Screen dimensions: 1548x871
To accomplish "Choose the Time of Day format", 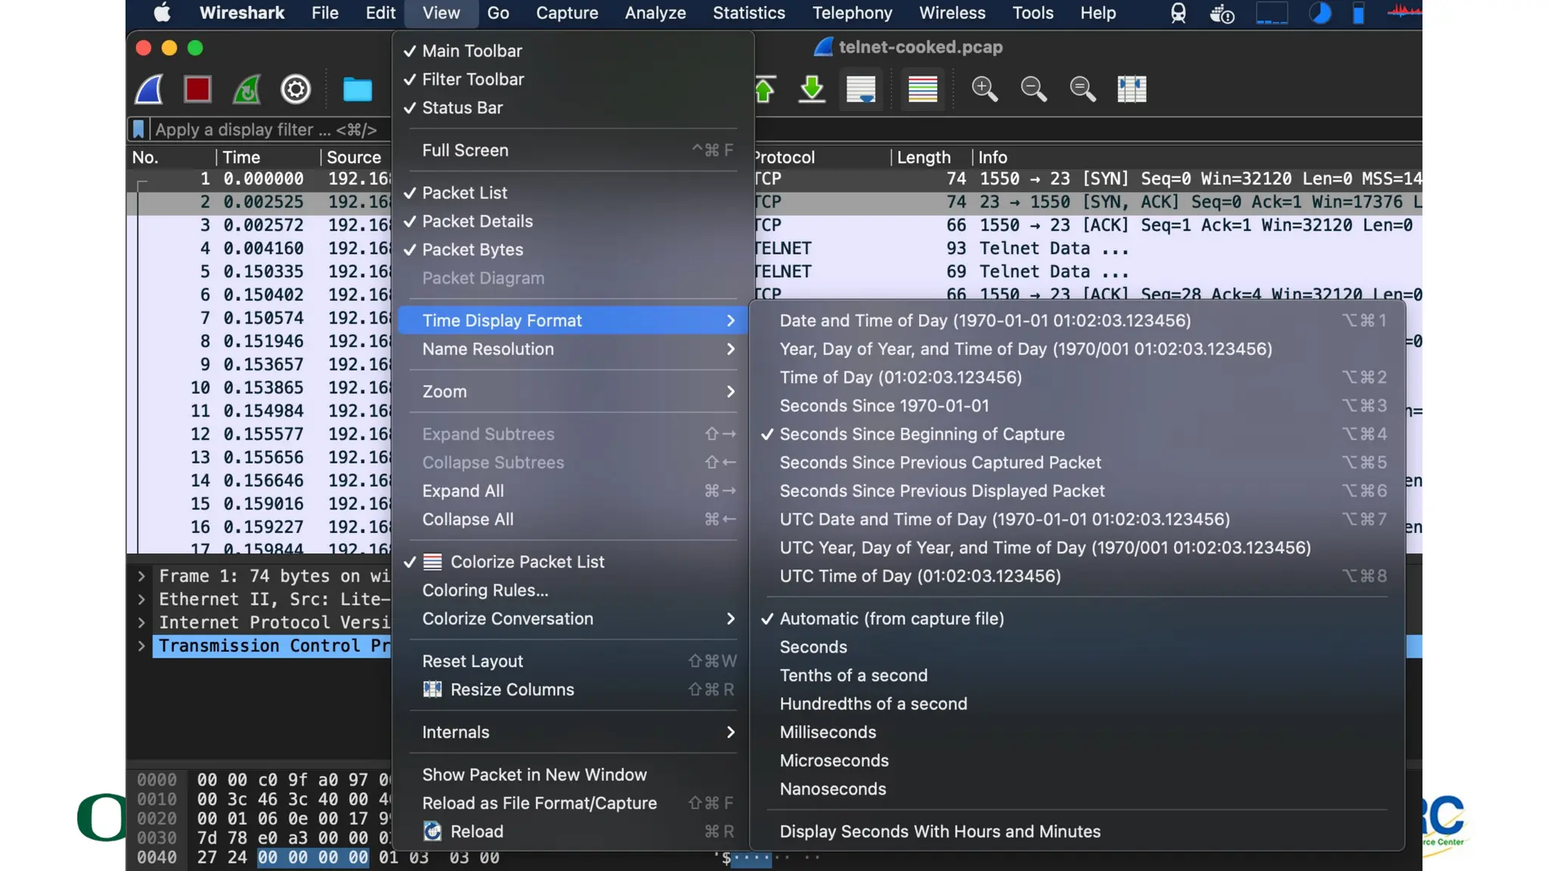I will tap(900, 377).
